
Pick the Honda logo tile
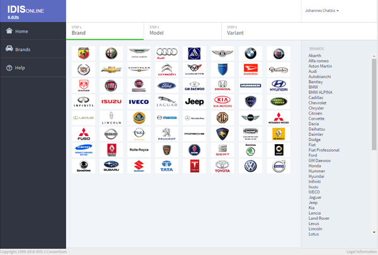pyautogui.click(x=222, y=86)
